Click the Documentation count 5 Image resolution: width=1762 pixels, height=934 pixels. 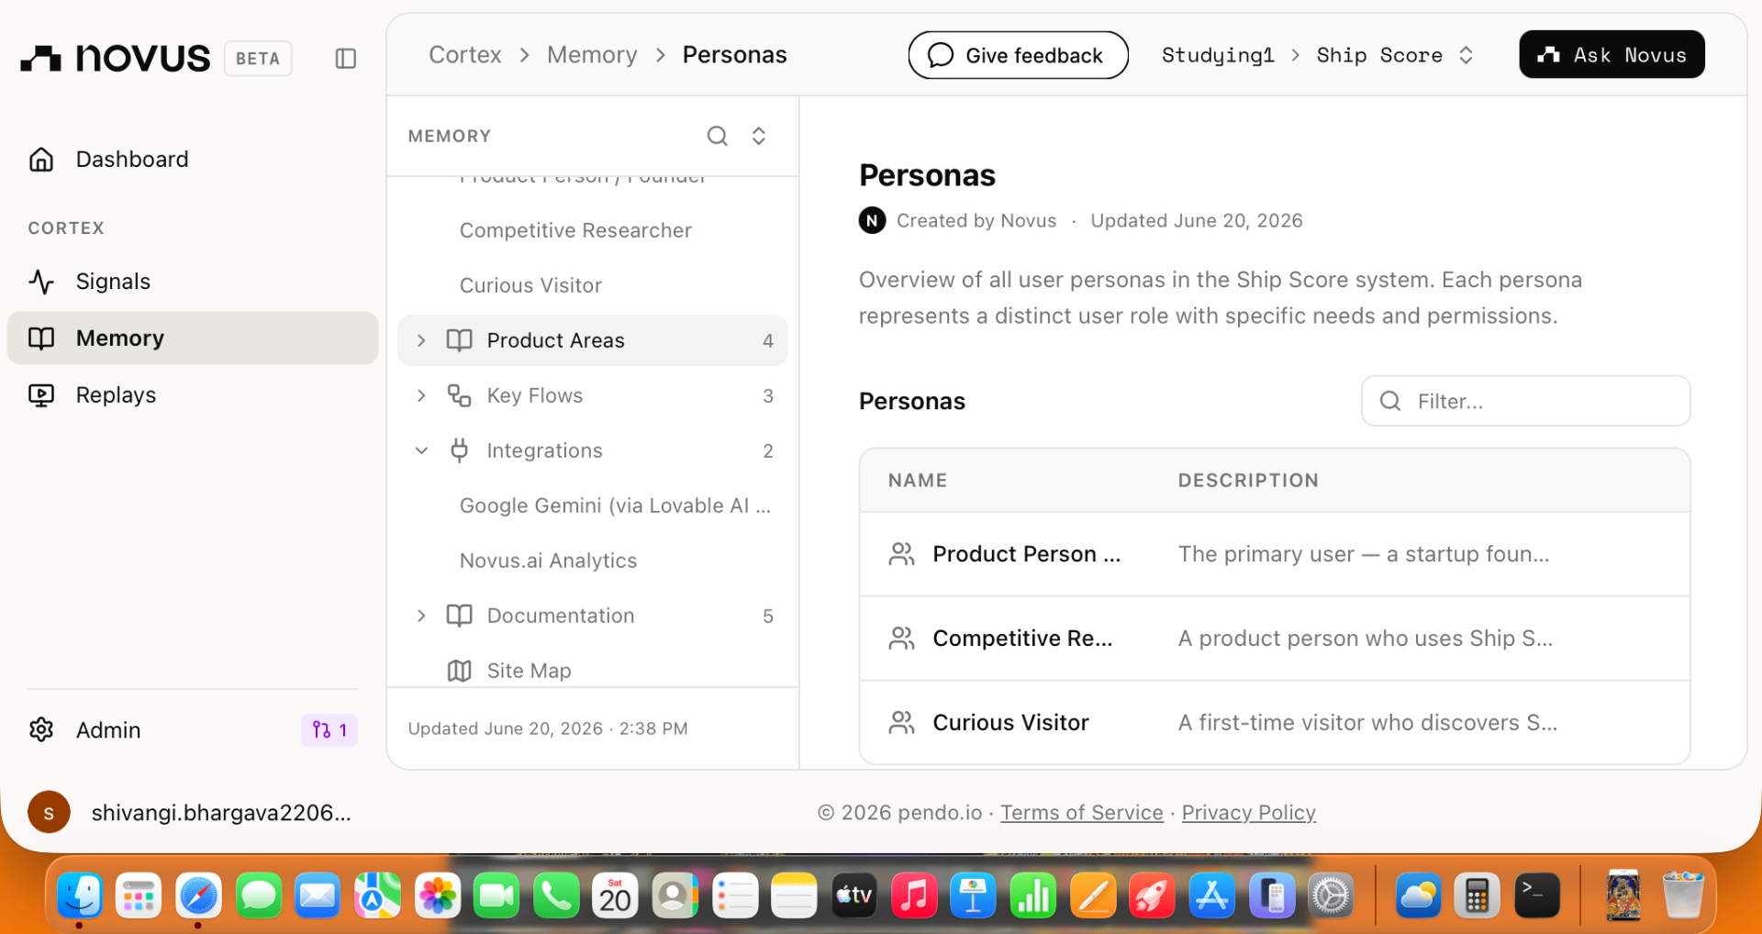tap(768, 616)
